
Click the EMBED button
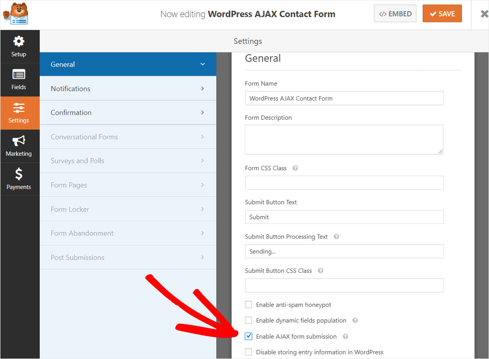point(395,14)
